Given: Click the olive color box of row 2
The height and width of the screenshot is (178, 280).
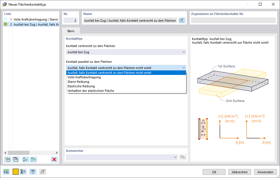Looking at the screenshot, I should pos(6,24).
